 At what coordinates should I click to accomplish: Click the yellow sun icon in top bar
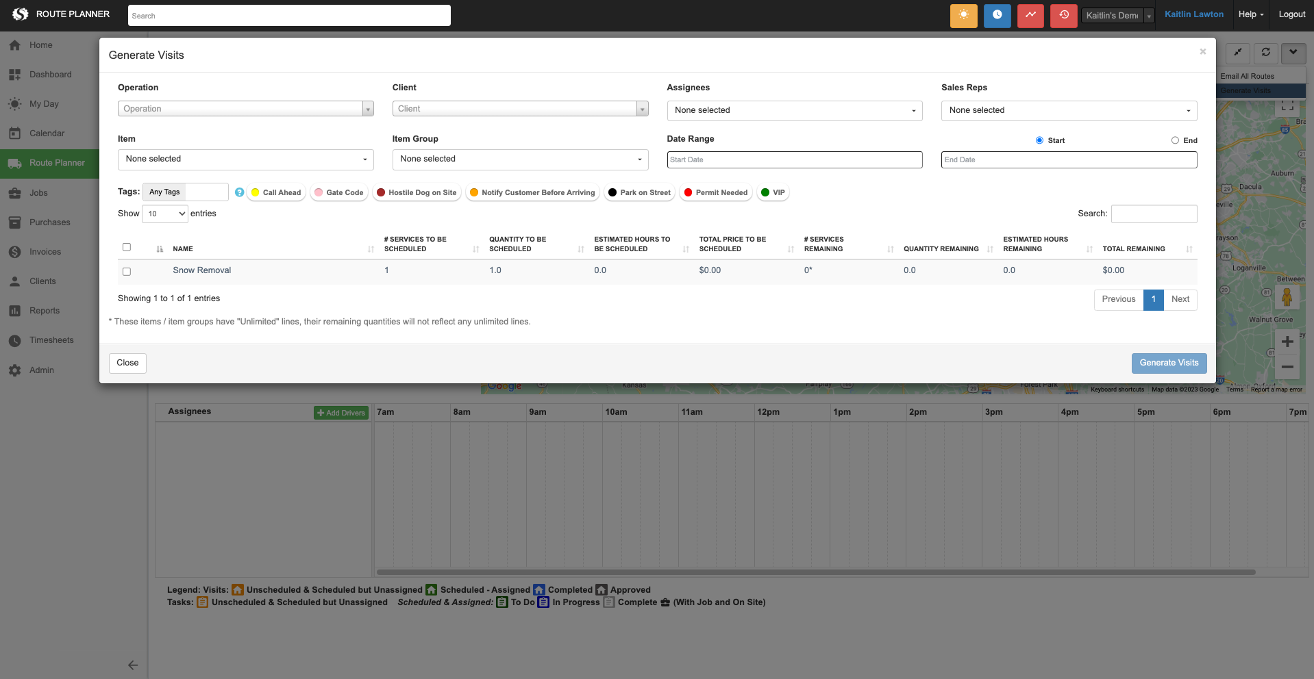tap(963, 15)
